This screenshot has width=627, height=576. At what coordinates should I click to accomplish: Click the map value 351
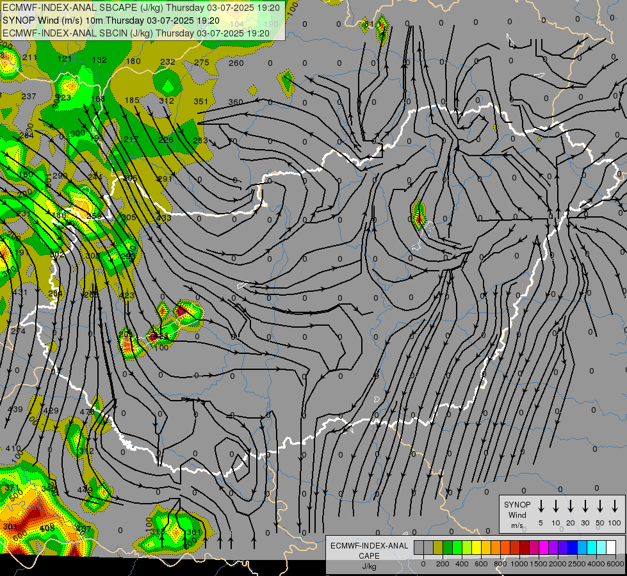[200, 102]
